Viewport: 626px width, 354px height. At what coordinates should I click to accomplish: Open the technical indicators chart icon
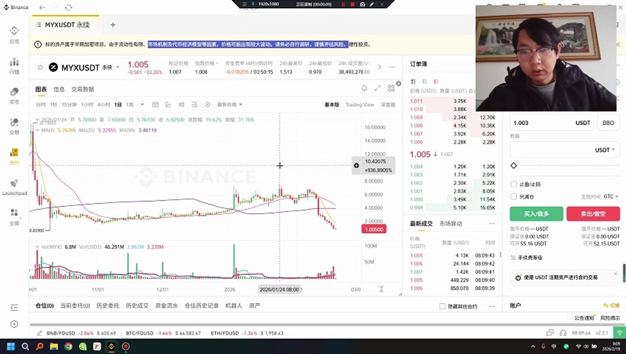(168, 104)
